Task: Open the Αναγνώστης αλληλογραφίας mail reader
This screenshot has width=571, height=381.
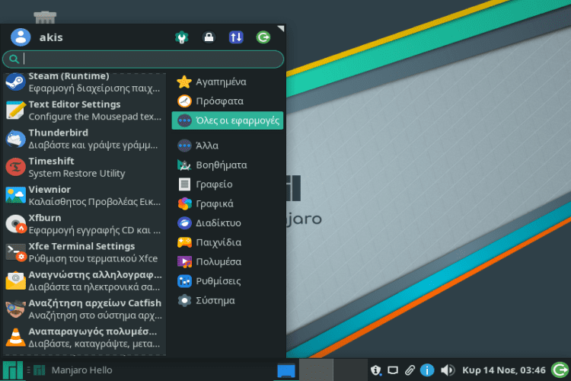Action: (84, 281)
